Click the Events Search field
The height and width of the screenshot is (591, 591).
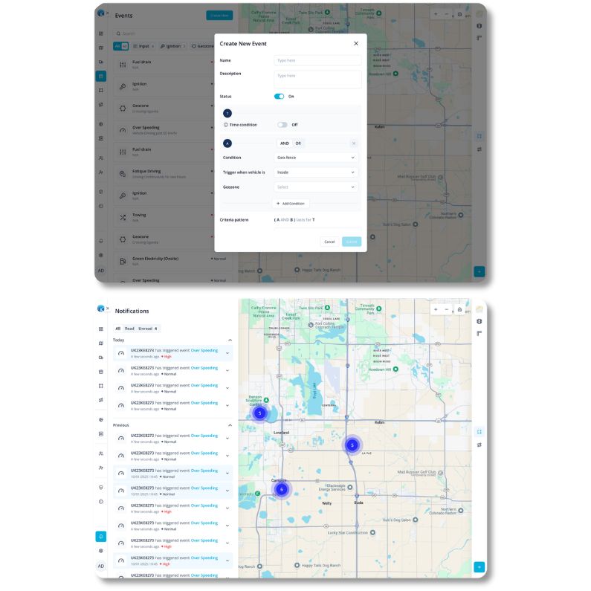point(173,33)
